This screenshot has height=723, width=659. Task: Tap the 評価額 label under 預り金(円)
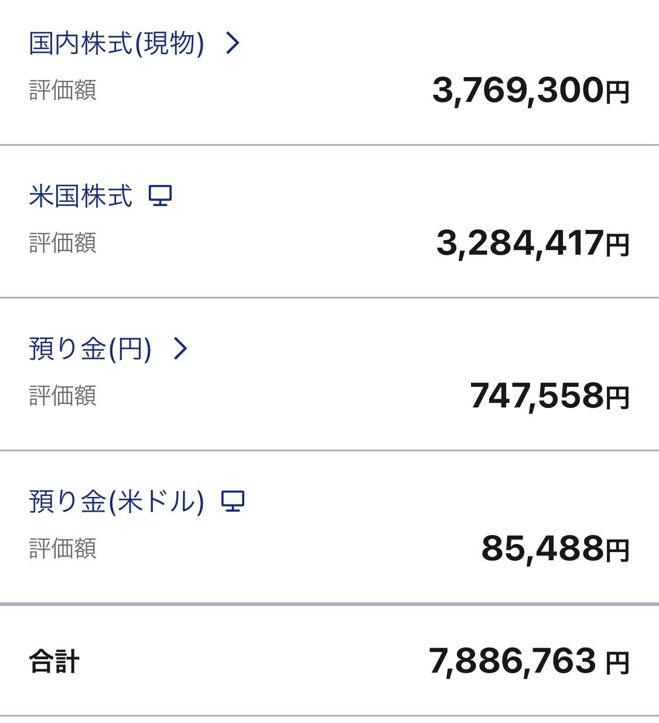[x=63, y=396]
